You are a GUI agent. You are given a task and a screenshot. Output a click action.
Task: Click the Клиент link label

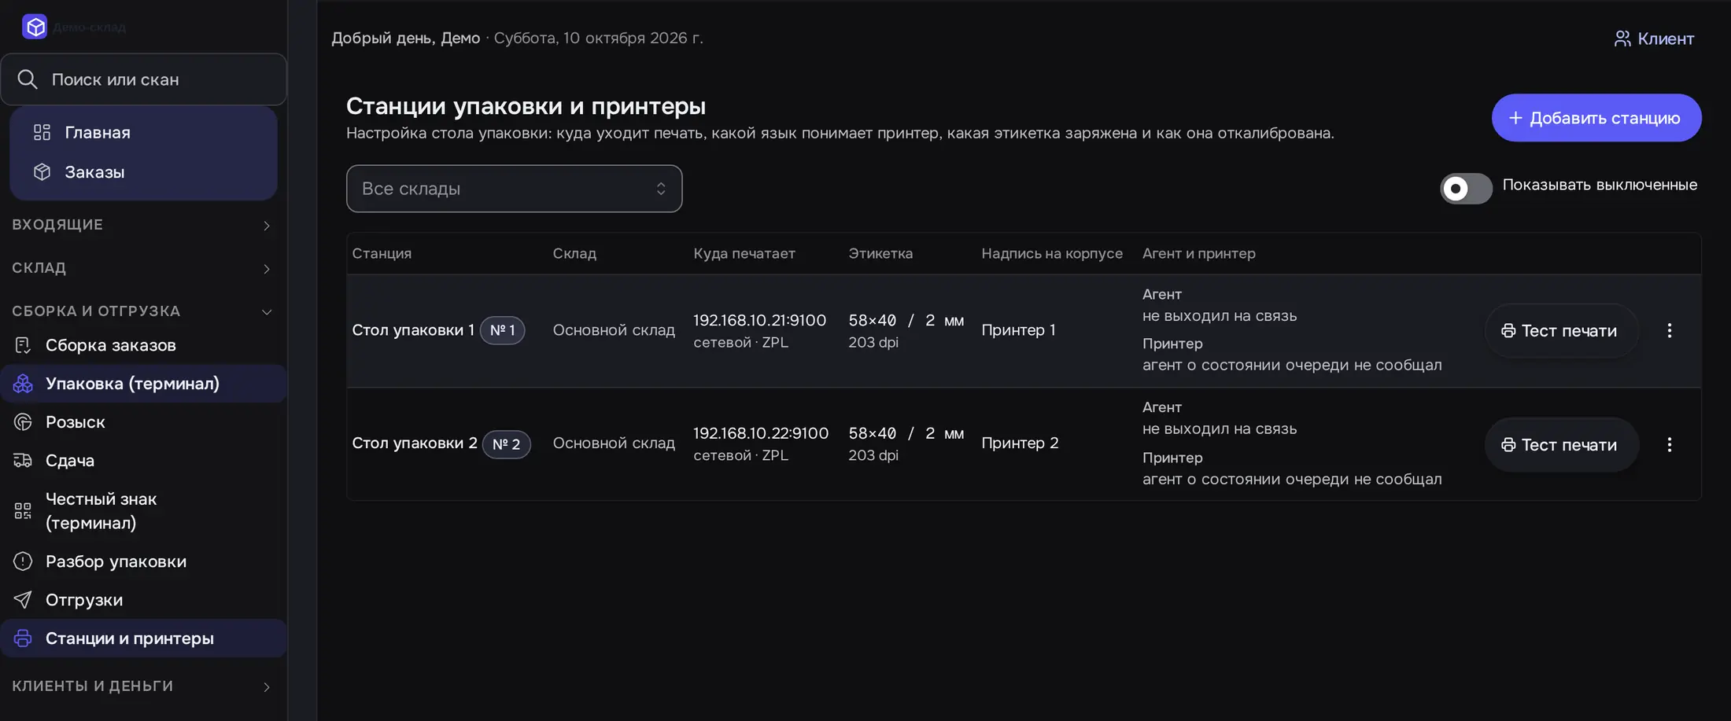(1666, 39)
